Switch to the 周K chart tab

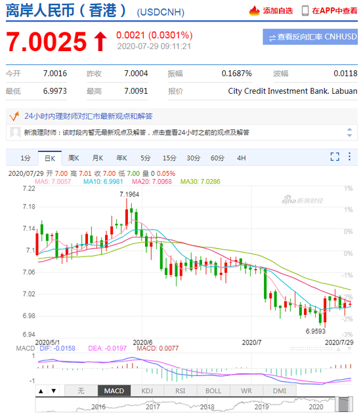coord(74,158)
